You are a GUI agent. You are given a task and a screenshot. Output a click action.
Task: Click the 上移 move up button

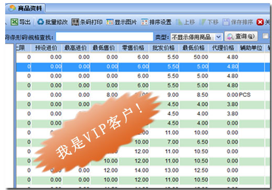[x=186, y=22]
